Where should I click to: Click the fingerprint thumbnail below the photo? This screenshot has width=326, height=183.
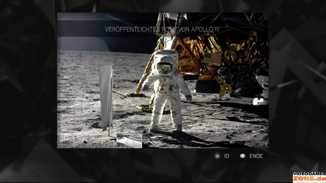(x=129, y=141)
